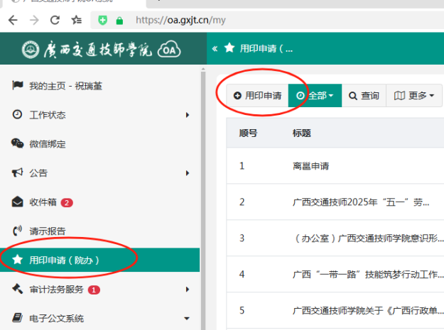Open the 更多 dropdown menu
This screenshot has width=444, height=330.
(x=413, y=96)
